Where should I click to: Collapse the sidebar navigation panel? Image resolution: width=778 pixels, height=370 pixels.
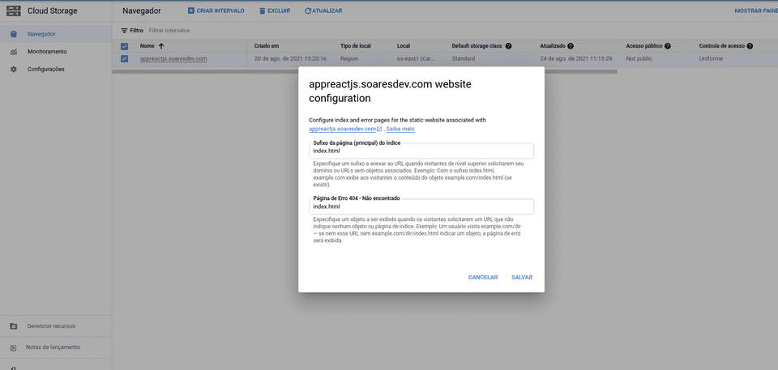click(x=14, y=367)
